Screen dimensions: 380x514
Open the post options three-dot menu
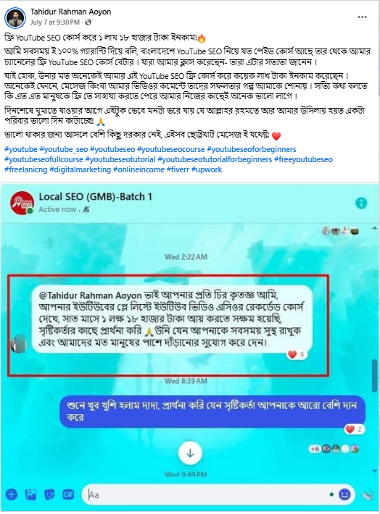pos(362,17)
